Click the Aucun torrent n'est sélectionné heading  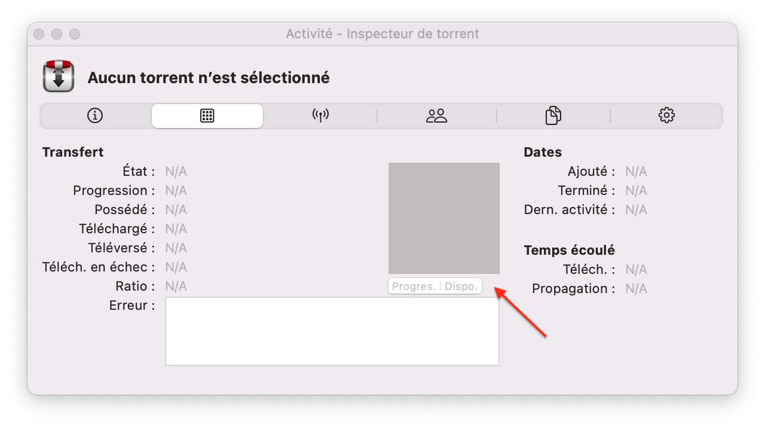pos(208,77)
